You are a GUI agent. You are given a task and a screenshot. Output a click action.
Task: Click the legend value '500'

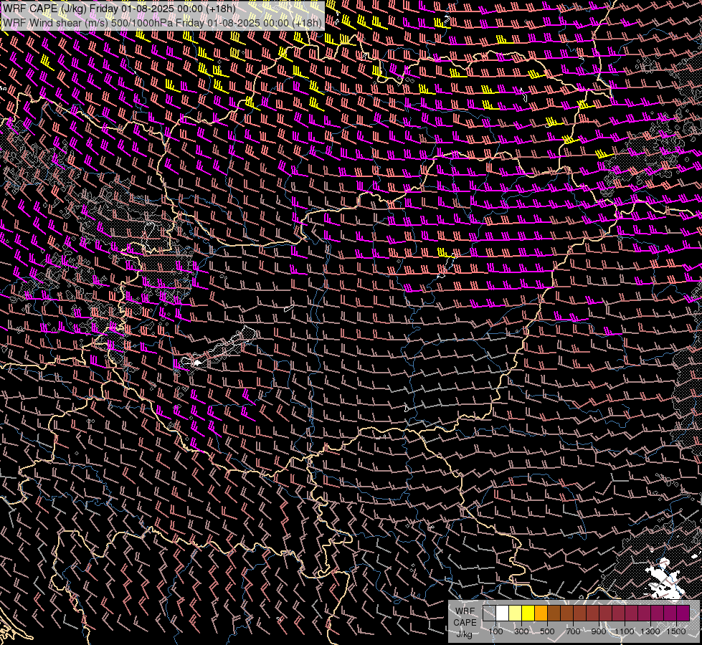click(x=547, y=631)
